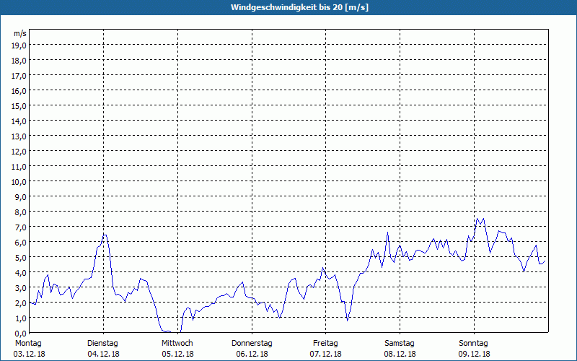Click the zero-wind trough before Mittwoch gridline
Screen dimensions: 577x361
point(169,331)
